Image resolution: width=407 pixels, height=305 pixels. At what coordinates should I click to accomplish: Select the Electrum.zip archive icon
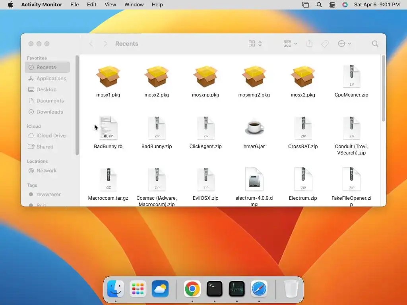(x=303, y=180)
